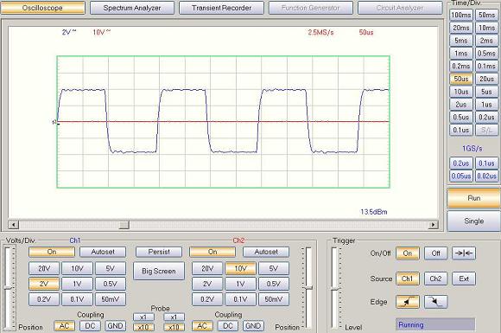Choose 0.5us time per division
501x333 pixels.
click(461, 118)
